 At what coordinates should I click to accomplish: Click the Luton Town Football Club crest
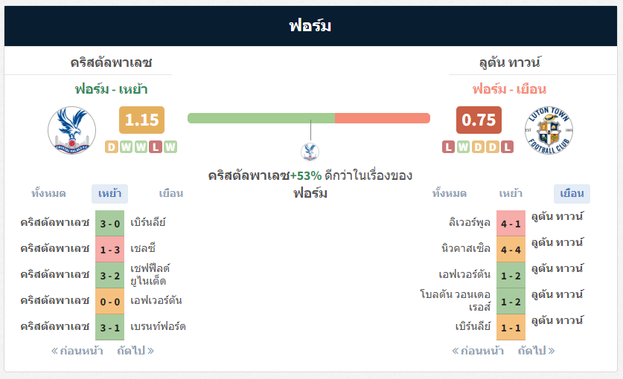point(549,130)
